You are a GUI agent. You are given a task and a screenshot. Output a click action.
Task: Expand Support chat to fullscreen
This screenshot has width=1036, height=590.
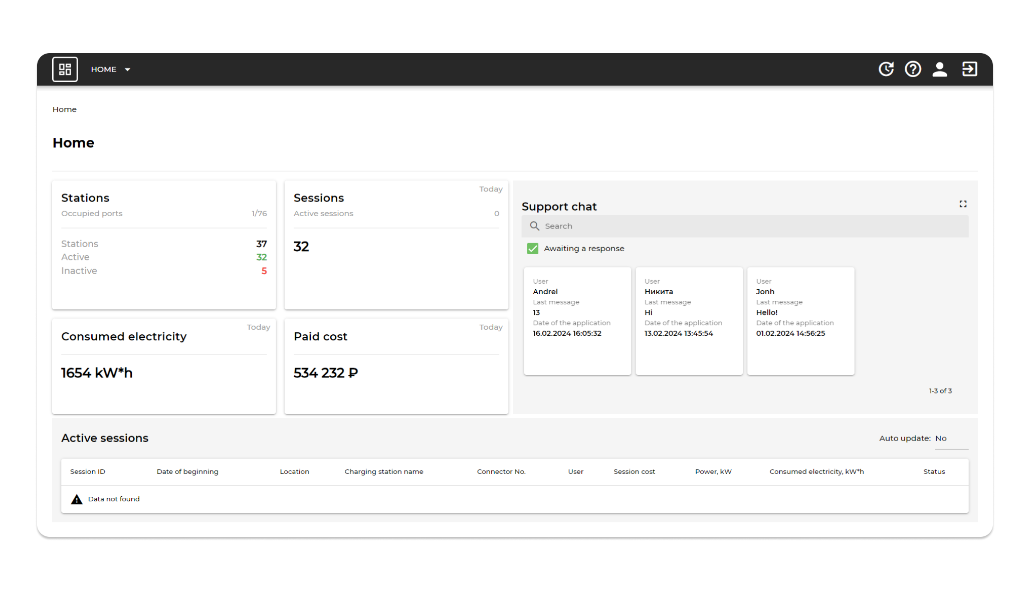963,204
